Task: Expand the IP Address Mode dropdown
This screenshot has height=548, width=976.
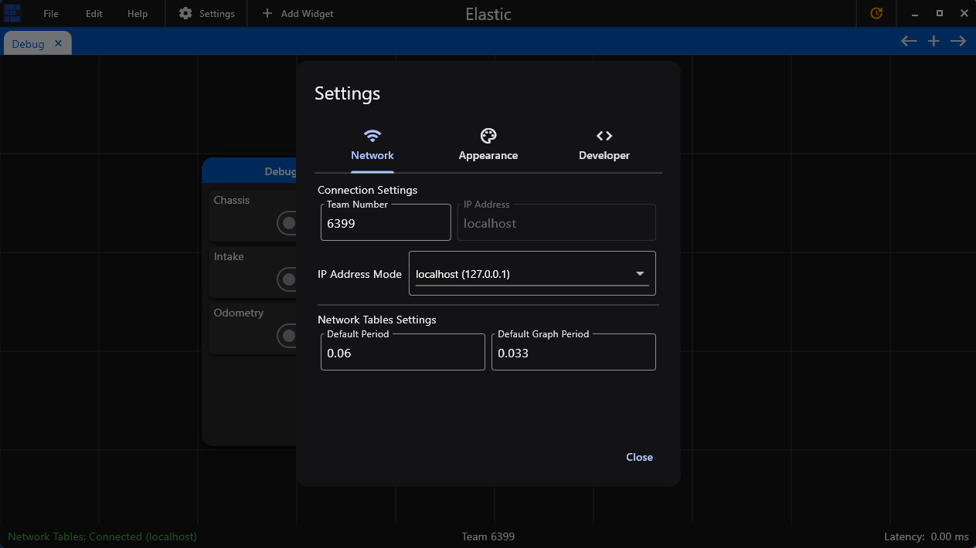Action: (x=532, y=273)
